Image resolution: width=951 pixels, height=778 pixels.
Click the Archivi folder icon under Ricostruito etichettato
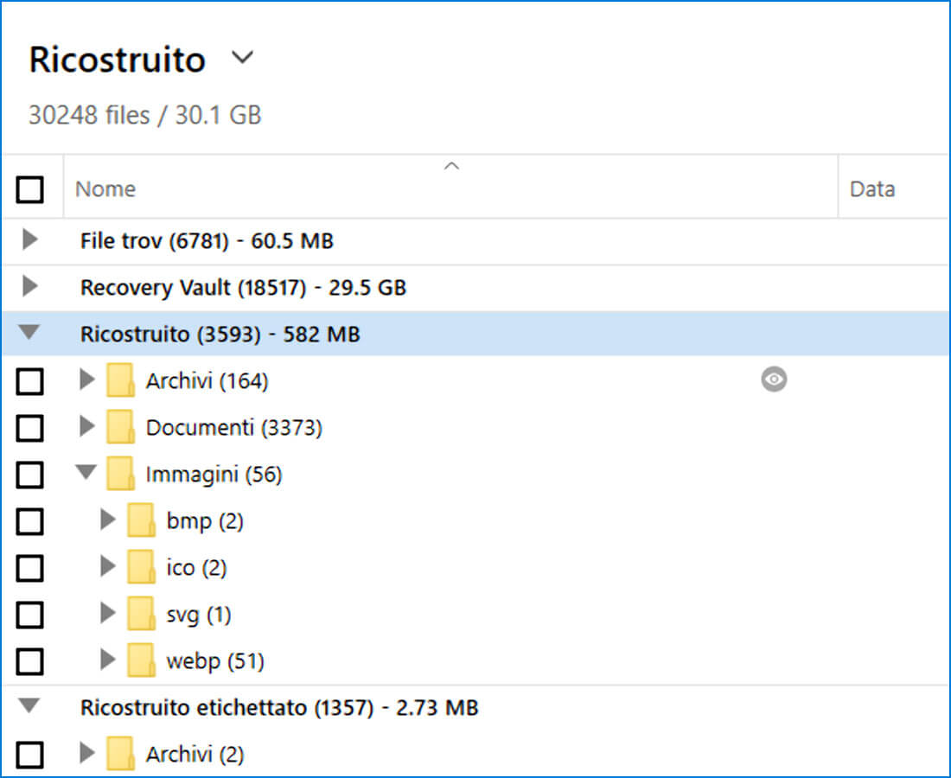[119, 754]
